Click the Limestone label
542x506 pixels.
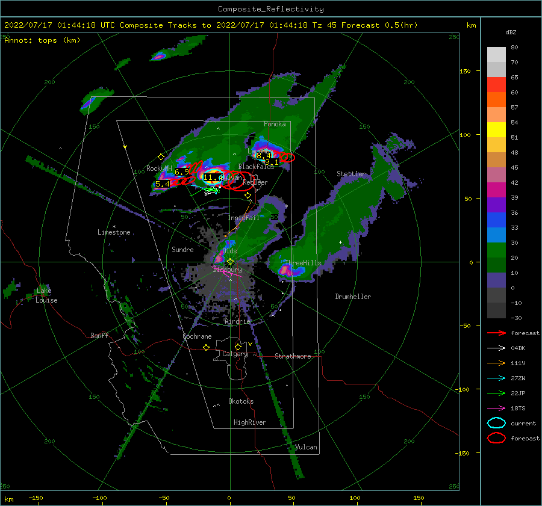(114, 232)
